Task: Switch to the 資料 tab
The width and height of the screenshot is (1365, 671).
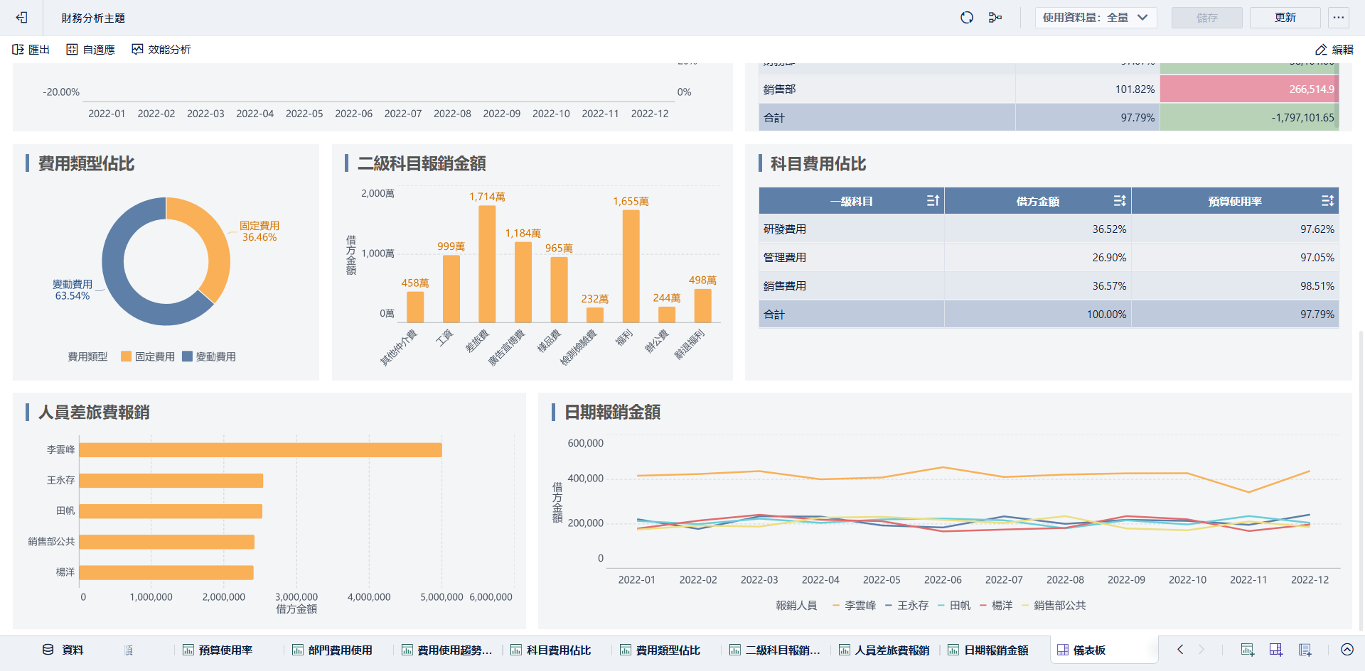Action: click(x=64, y=650)
